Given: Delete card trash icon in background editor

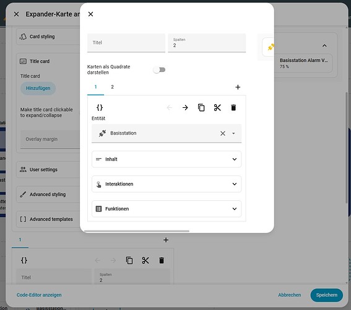Looking at the screenshot, I should (x=162, y=260).
